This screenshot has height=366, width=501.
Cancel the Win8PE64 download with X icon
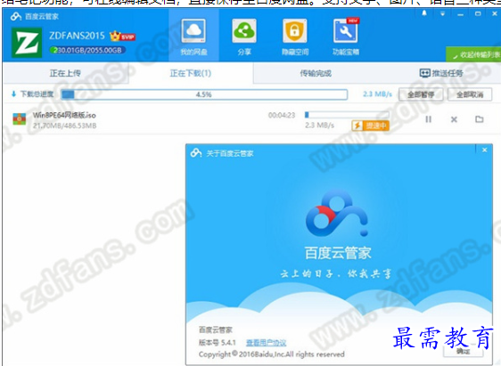(454, 119)
